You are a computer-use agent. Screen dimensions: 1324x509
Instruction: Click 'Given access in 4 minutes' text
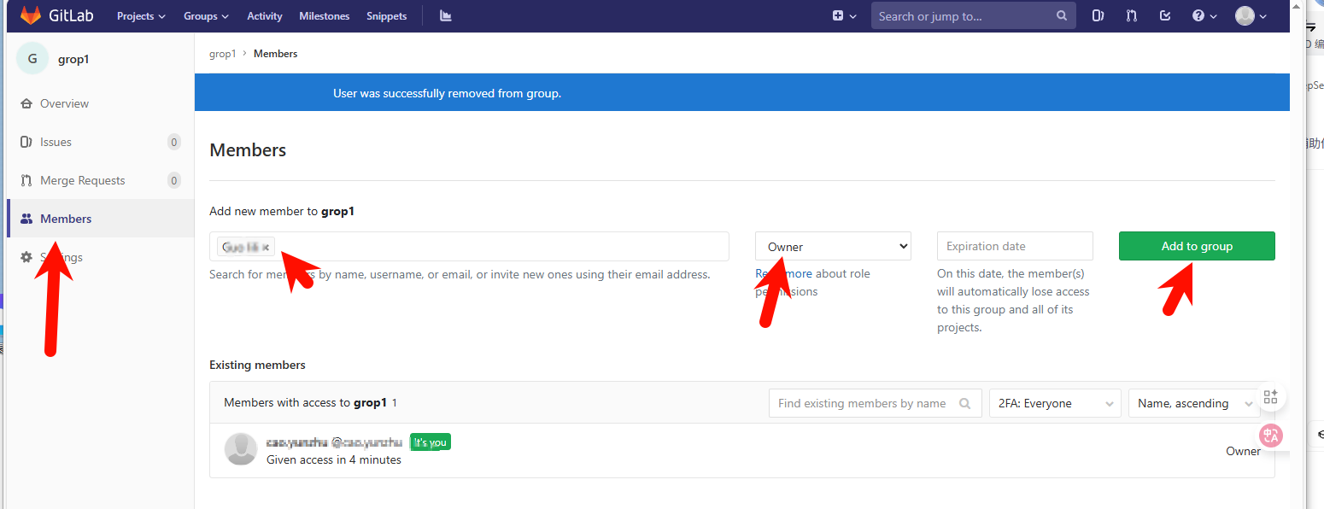click(334, 459)
